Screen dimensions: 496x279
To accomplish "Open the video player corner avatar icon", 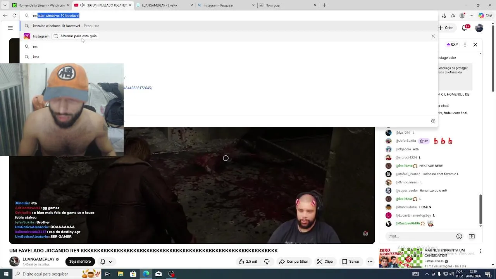I will coord(365,234).
